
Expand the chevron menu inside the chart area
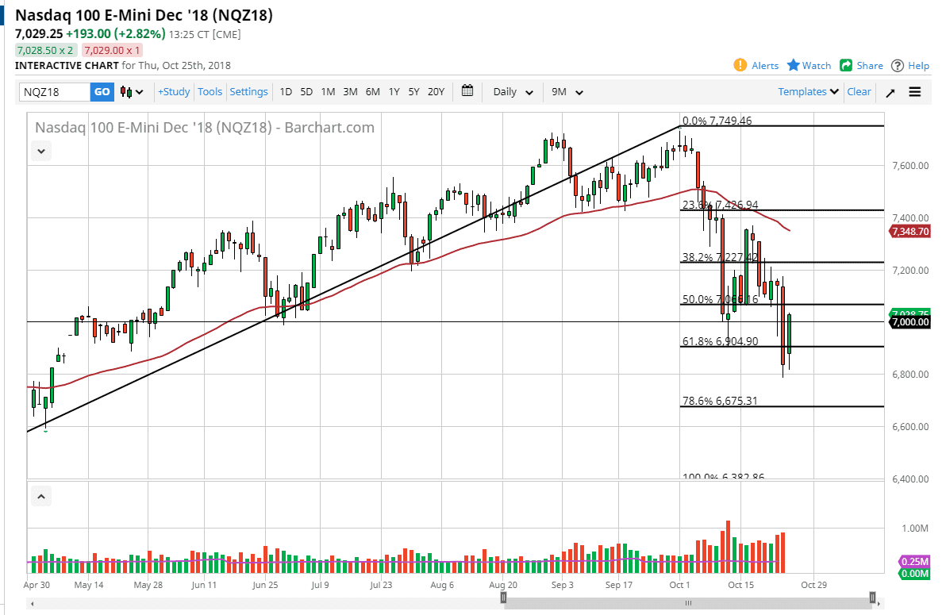coord(40,151)
